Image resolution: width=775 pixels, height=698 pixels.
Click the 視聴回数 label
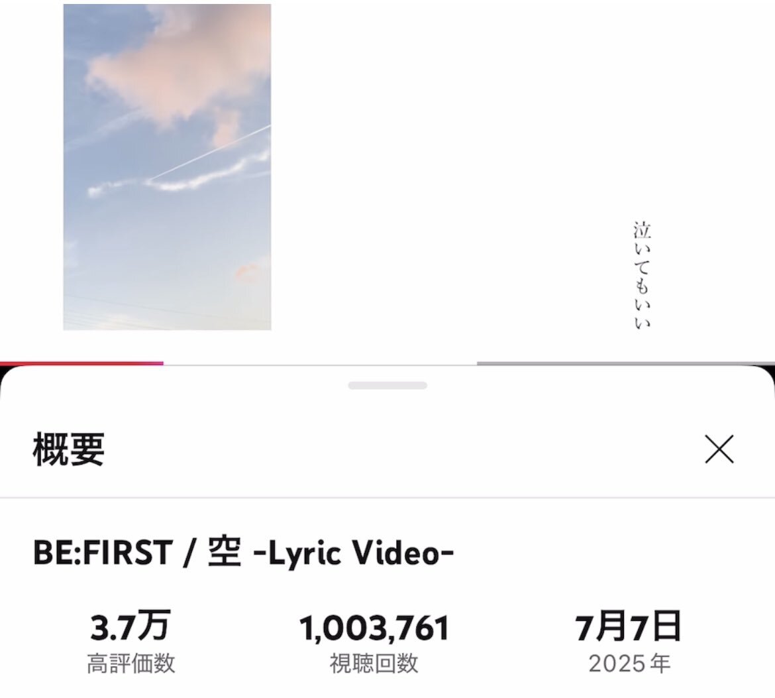click(374, 664)
